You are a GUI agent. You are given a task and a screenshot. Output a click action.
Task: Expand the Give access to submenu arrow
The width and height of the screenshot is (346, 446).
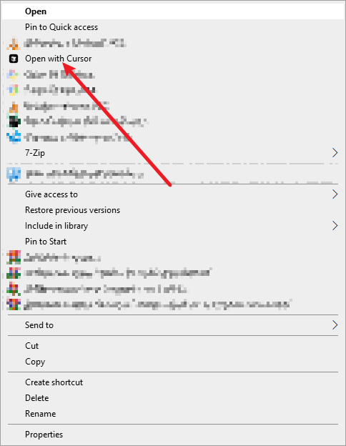click(x=335, y=194)
